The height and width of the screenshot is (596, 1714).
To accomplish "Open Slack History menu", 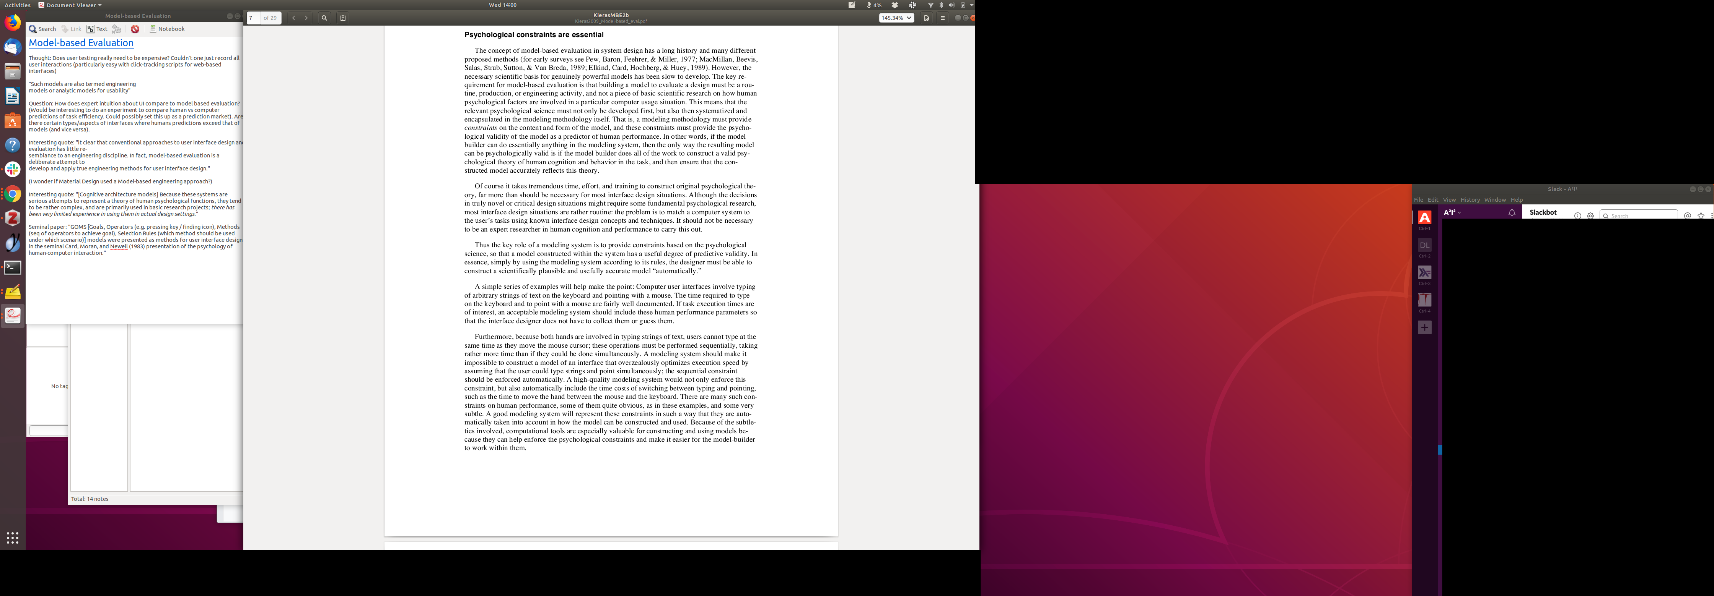I will (1470, 199).
